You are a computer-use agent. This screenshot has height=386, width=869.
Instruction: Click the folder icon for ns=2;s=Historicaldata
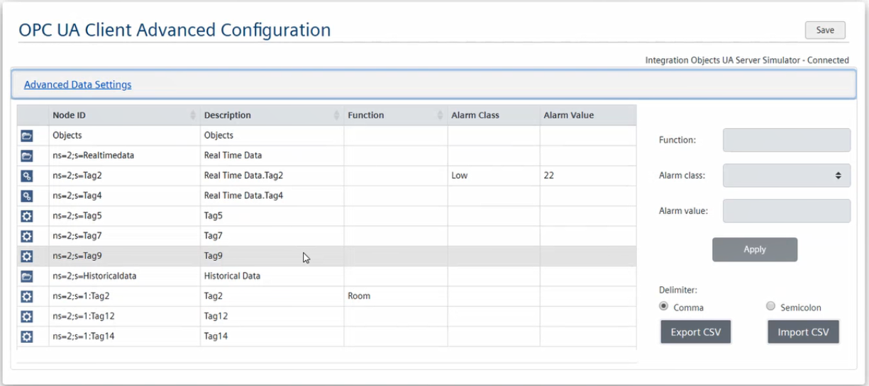pos(27,276)
